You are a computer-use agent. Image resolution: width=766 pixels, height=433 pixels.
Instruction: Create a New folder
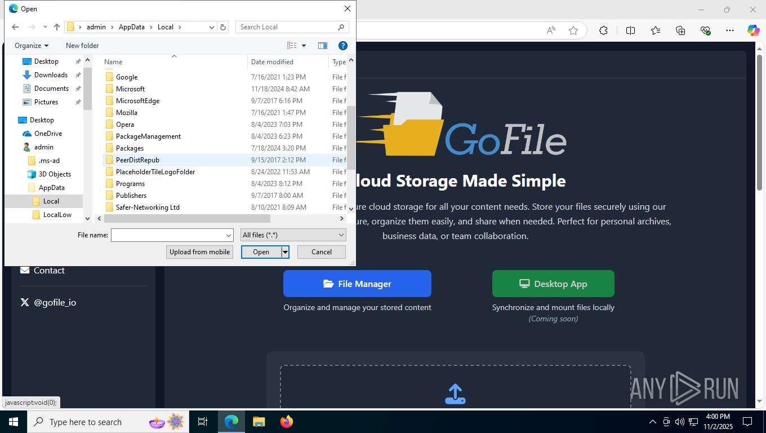(82, 46)
